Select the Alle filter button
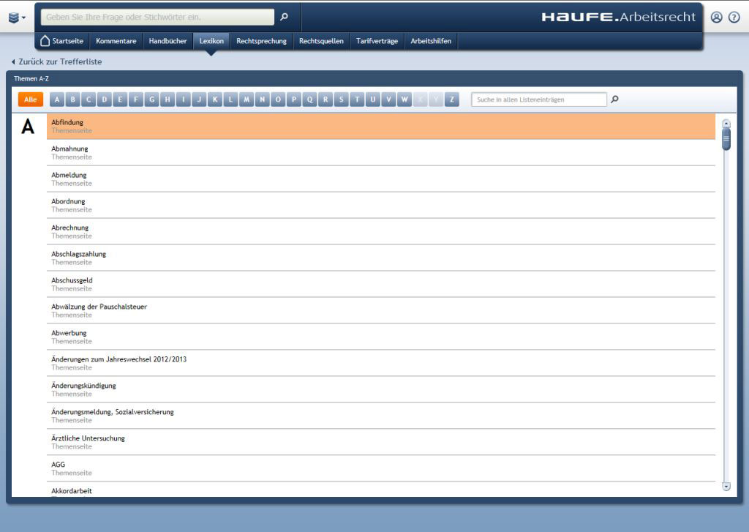 click(31, 100)
